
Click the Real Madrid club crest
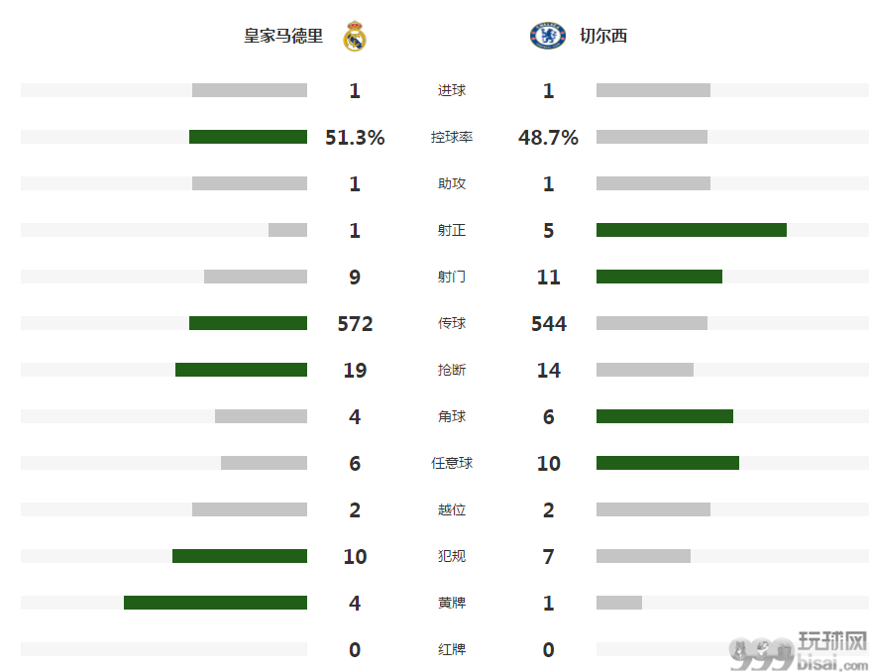click(x=355, y=36)
